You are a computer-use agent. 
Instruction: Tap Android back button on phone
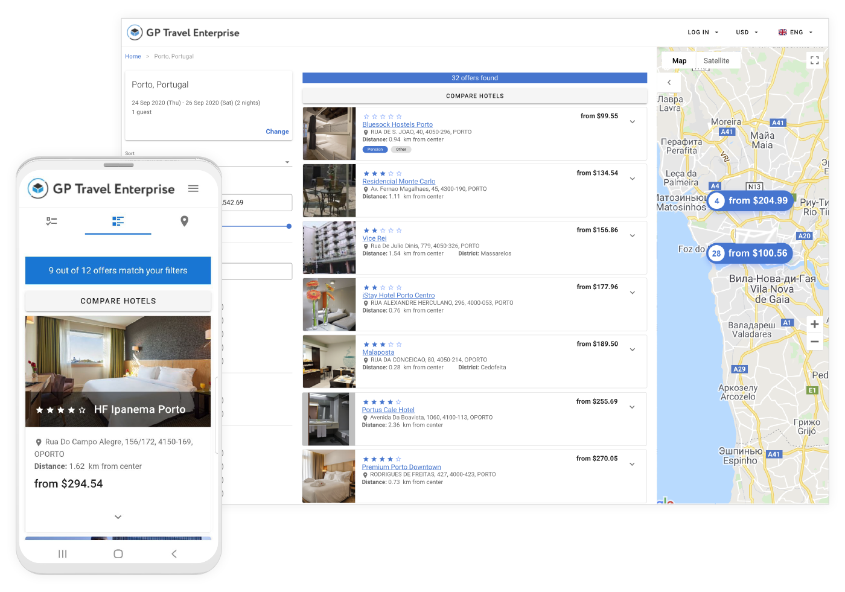point(174,554)
